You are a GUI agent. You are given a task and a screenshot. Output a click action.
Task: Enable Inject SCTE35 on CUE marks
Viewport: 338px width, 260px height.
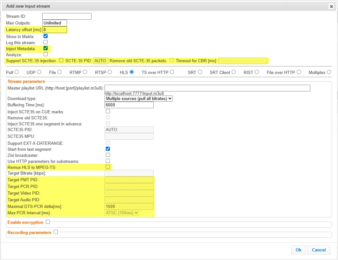coord(108,111)
